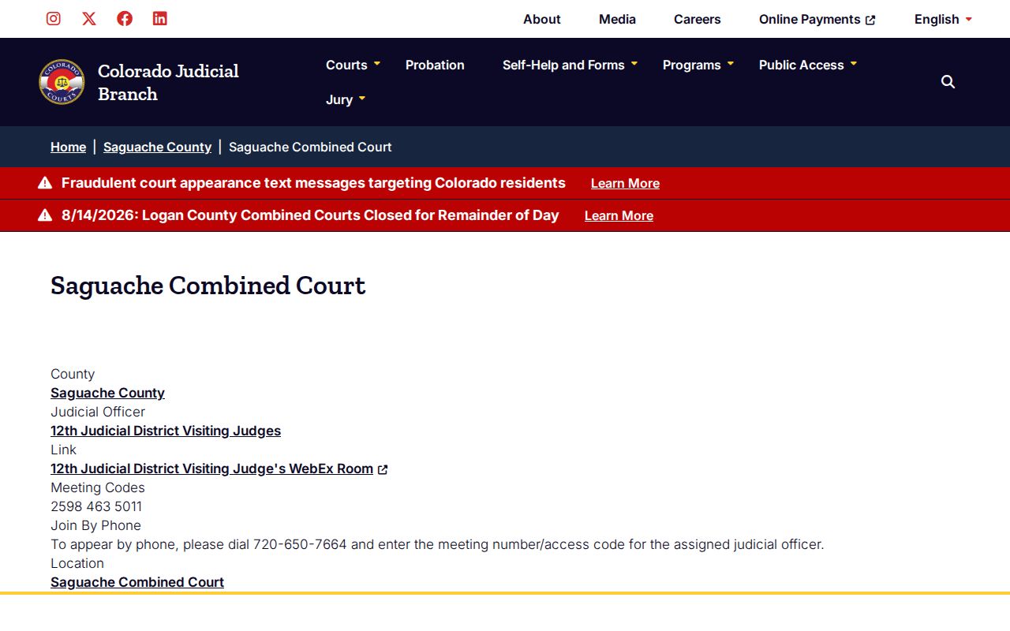This screenshot has height=631, width=1010.
Task: Open site search via magnifier icon
Action: [948, 82]
